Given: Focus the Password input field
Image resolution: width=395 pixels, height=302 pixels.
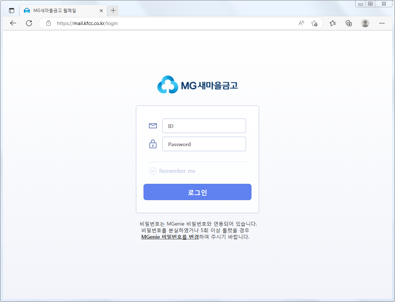Looking at the screenshot, I should [x=204, y=144].
